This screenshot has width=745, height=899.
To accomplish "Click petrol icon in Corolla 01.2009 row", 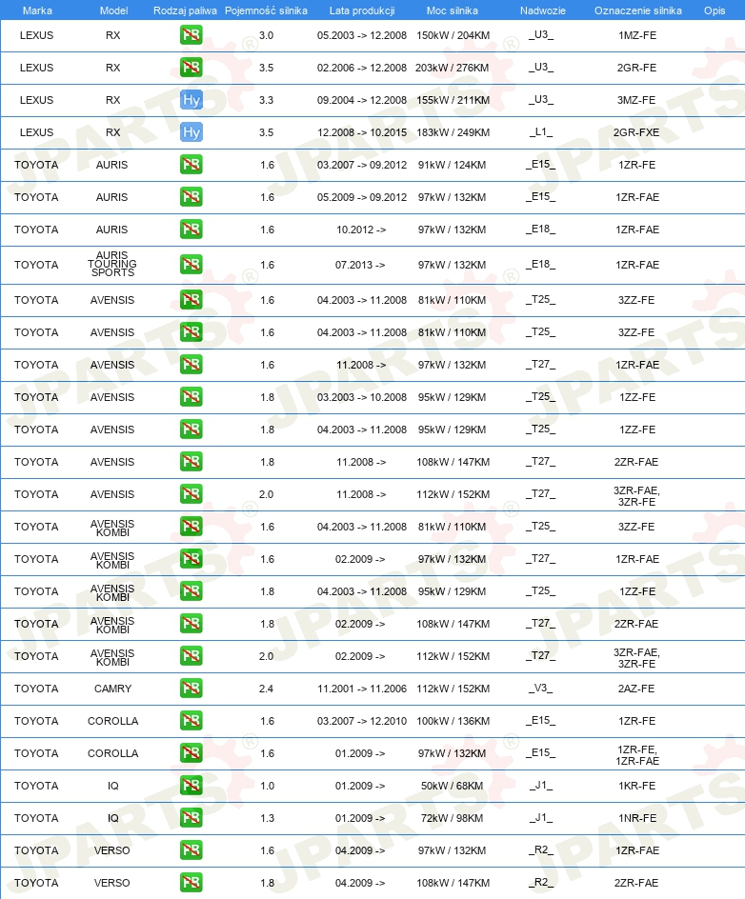I will [x=191, y=753].
